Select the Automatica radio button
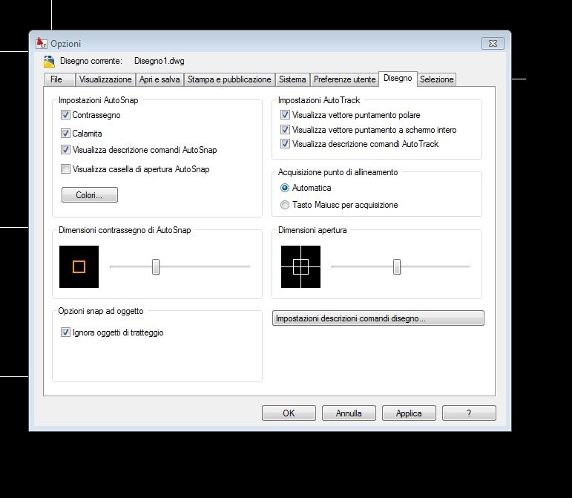Viewport: 572px width, 498px height. pos(285,188)
